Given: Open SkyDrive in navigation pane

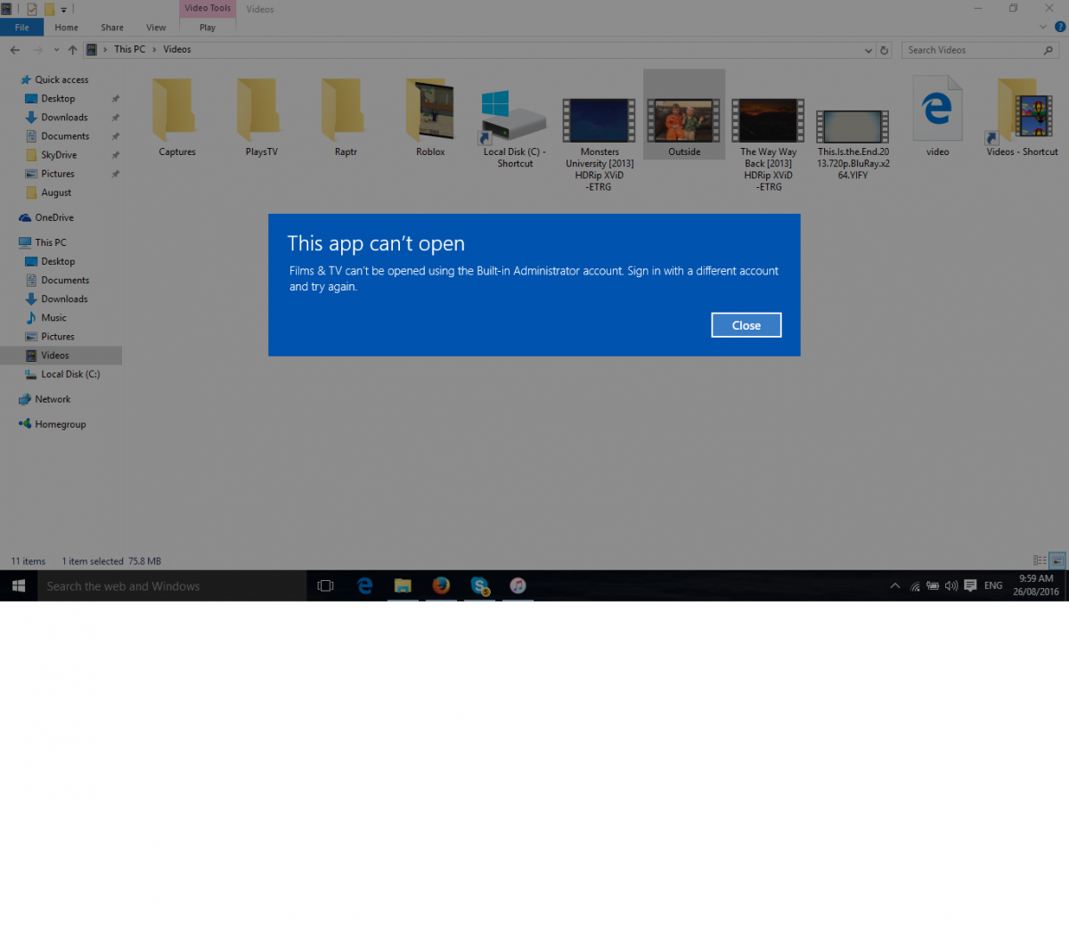Looking at the screenshot, I should [59, 155].
